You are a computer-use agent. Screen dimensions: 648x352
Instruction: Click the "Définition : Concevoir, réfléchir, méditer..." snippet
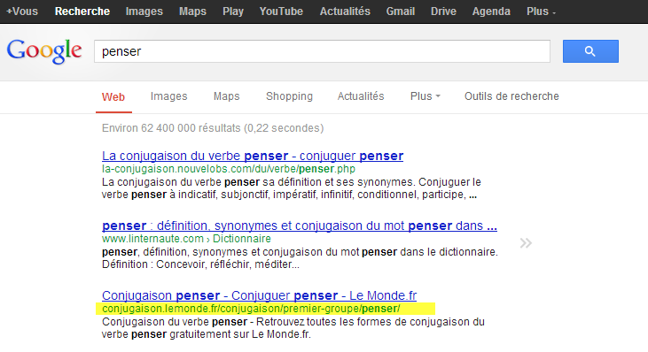click(x=200, y=264)
